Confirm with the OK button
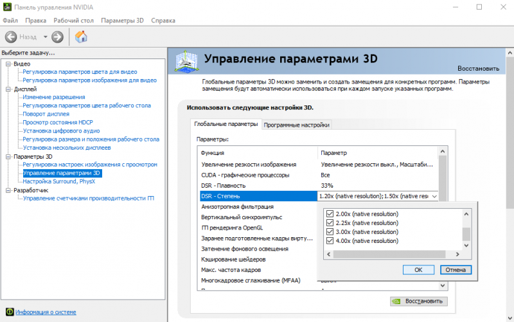Image resolution: width=514 pixels, height=322 pixels. point(418,269)
